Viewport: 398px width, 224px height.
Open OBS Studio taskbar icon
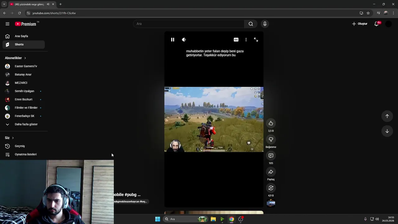tap(241, 219)
